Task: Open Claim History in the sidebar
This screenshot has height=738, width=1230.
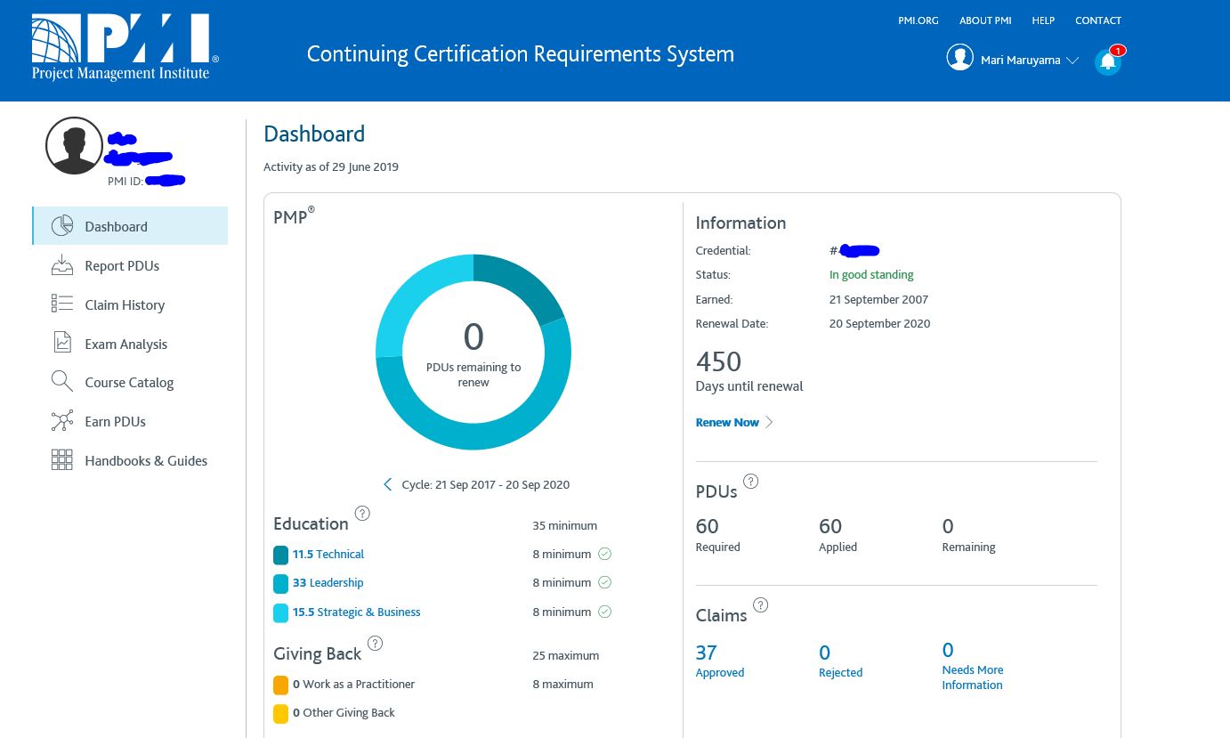Action: (125, 304)
